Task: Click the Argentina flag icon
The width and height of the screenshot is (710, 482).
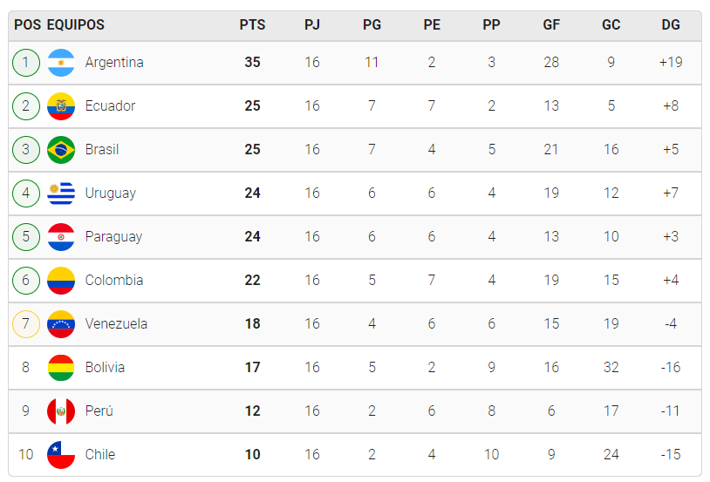Action: point(61,63)
